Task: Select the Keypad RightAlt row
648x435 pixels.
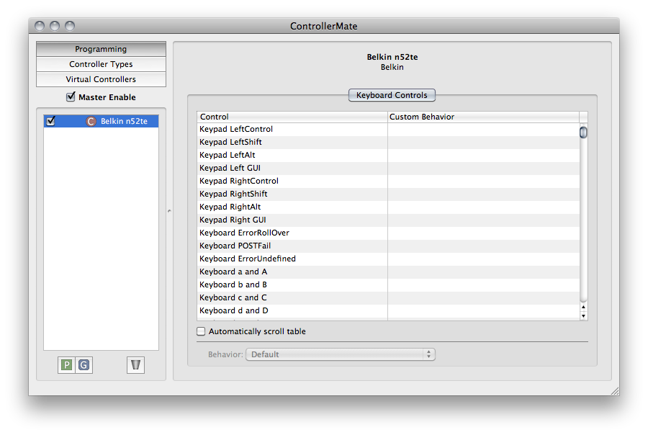Action: tap(389, 207)
